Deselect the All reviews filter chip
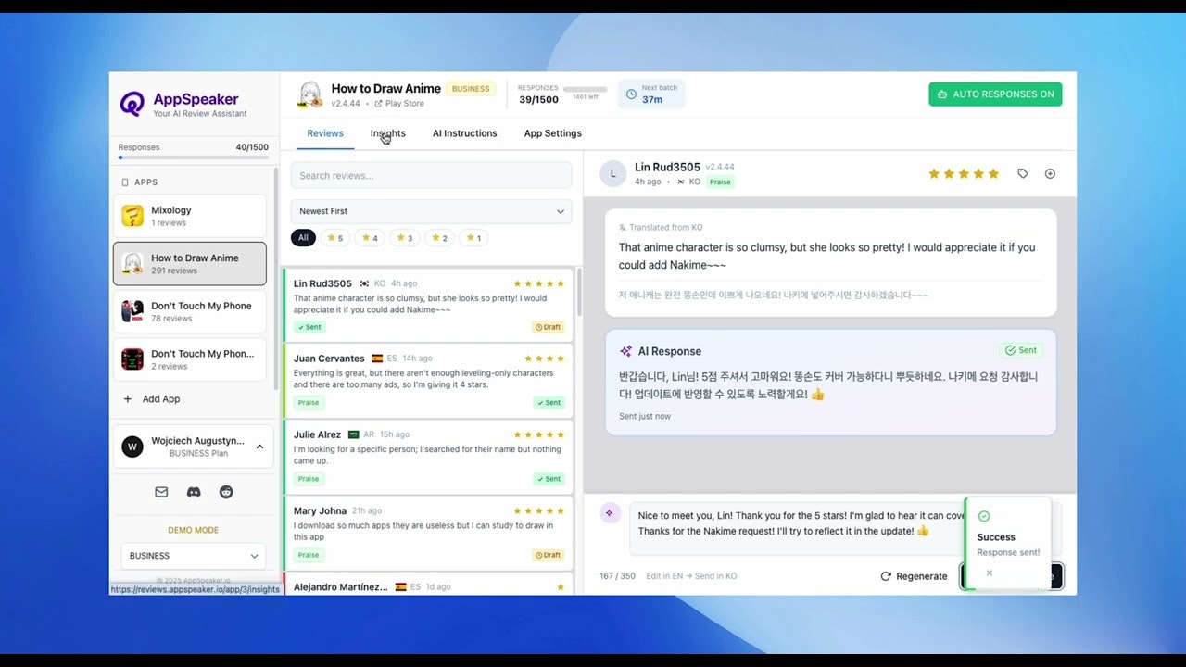Viewport: 1186px width, 667px height. [x=303, y=237]
